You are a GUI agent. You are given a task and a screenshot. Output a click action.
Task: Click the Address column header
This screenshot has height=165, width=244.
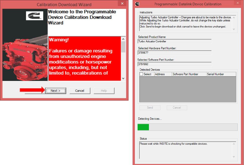click(163, 74)
